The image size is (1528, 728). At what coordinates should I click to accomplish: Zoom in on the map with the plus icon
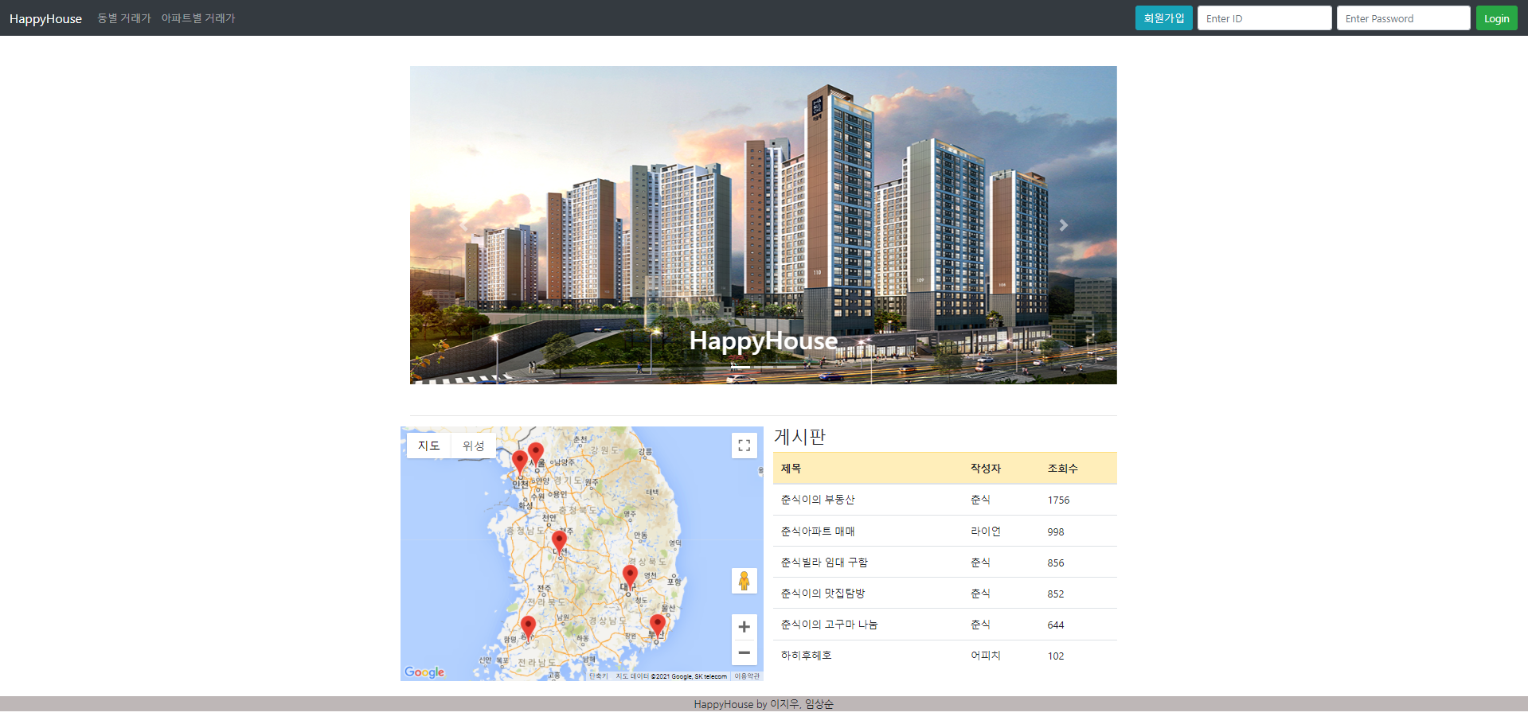coord(744,627)
